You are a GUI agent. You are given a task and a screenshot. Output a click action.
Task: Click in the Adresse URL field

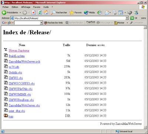[x=70, y=18]
